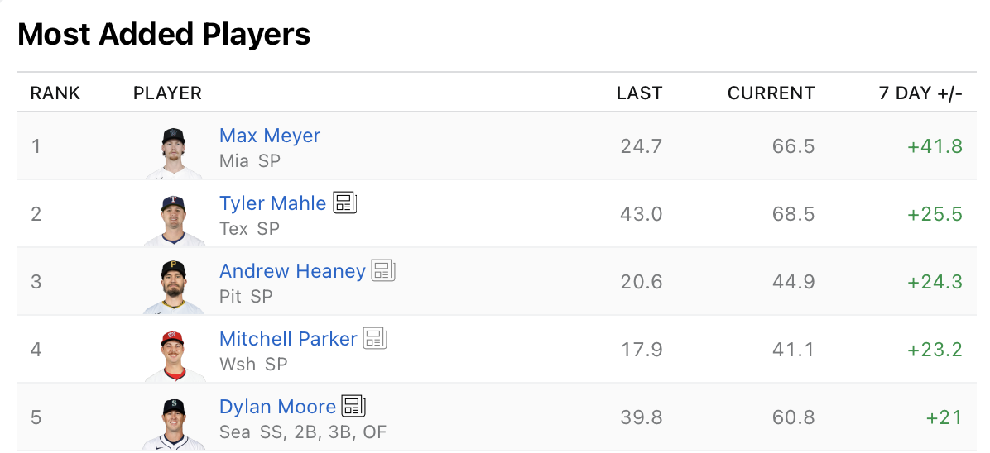990x453 pixels.
Task: Sort by the LAST column header
Action: point(640,93)
